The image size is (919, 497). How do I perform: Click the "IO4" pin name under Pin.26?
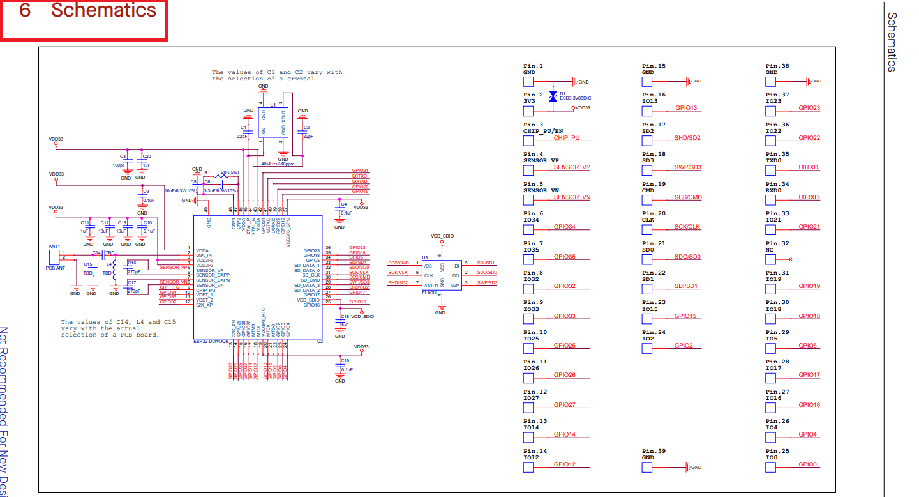tap(772, 427)
